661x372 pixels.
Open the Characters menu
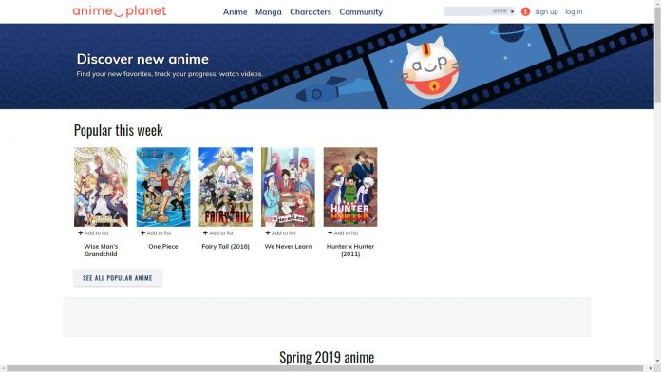(311, 12)
